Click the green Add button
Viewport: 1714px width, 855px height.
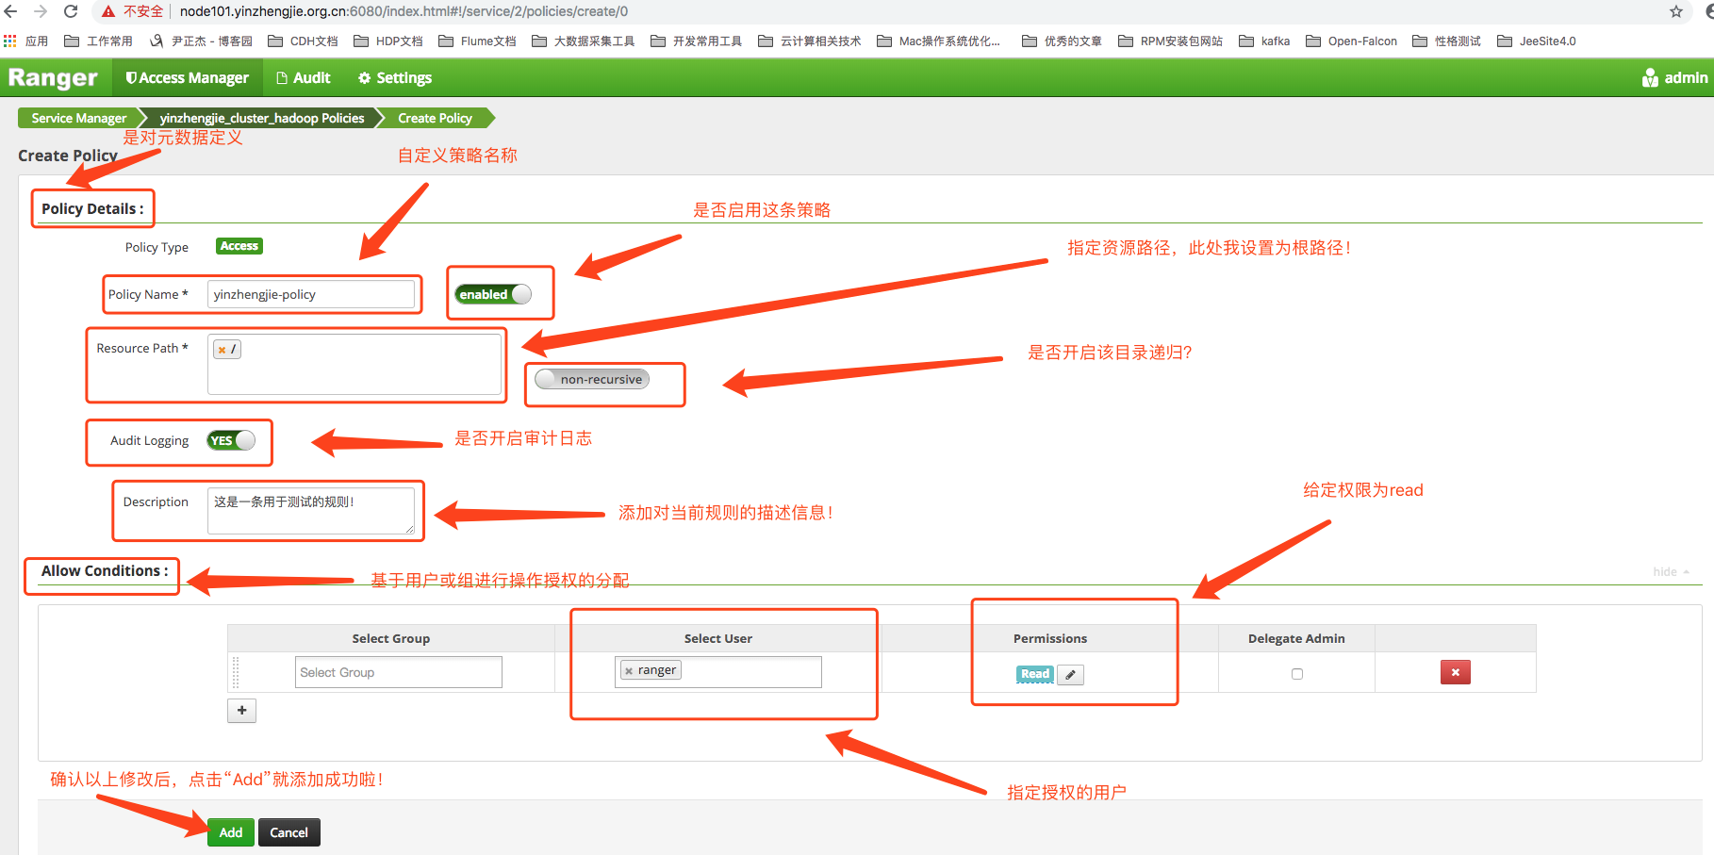point(231,832)
